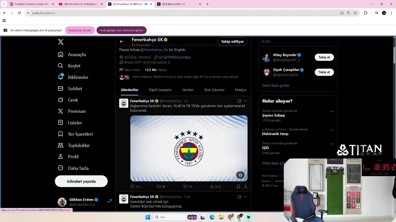Open Profil in sidebar

point(68,157)
